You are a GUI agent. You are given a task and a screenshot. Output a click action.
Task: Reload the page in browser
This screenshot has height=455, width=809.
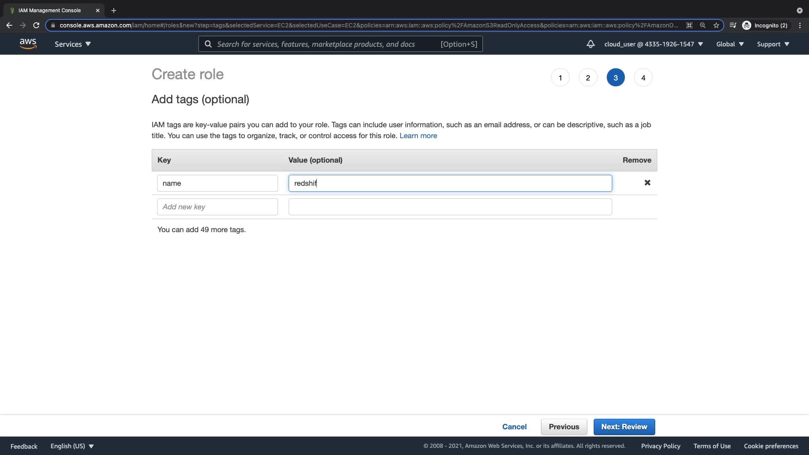point(36,25)
